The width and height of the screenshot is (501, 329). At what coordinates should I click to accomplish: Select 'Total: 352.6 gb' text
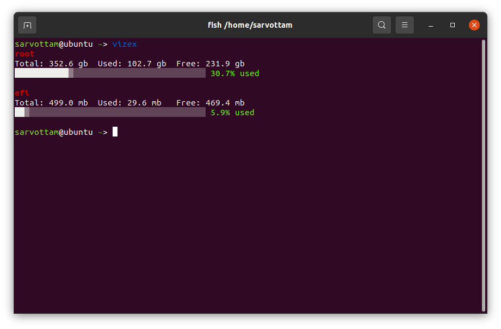tap(52, 64)
